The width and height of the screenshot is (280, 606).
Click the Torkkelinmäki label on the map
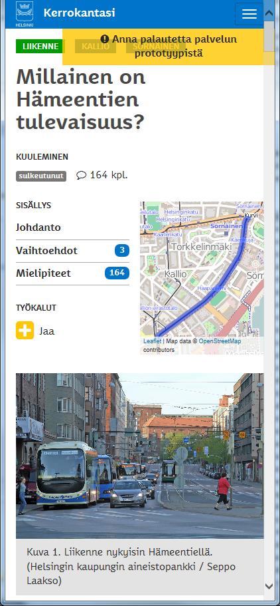[x=201, y=247]
